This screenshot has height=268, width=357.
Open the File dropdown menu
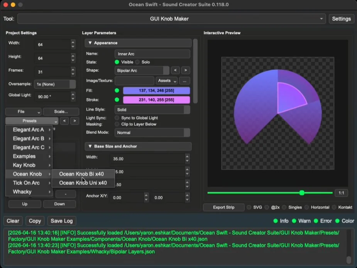tap(23, 112)
